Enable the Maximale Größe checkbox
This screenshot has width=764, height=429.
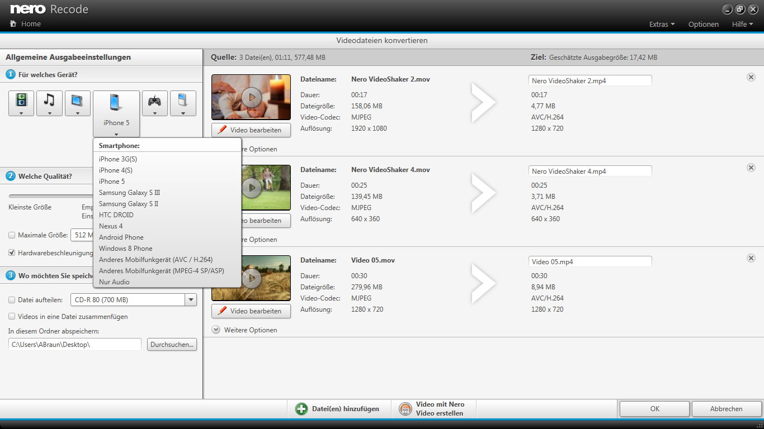point(12,235)
